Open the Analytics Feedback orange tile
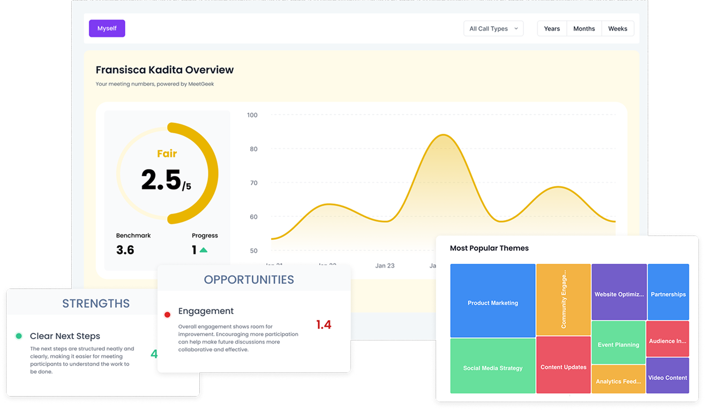Viewport: 705px width, 410px height. point(618,379)
